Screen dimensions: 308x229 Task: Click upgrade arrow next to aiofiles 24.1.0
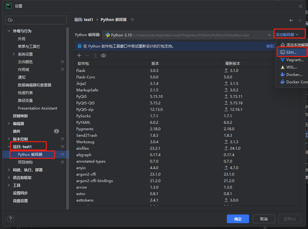[x=226, y=148]
